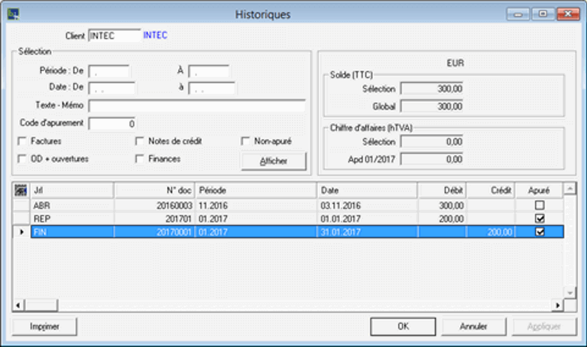Viewport: 587px width, 347px height.
Task: Click the table vertical scrollbar up arrow
Action: click(x=569, y=188)
